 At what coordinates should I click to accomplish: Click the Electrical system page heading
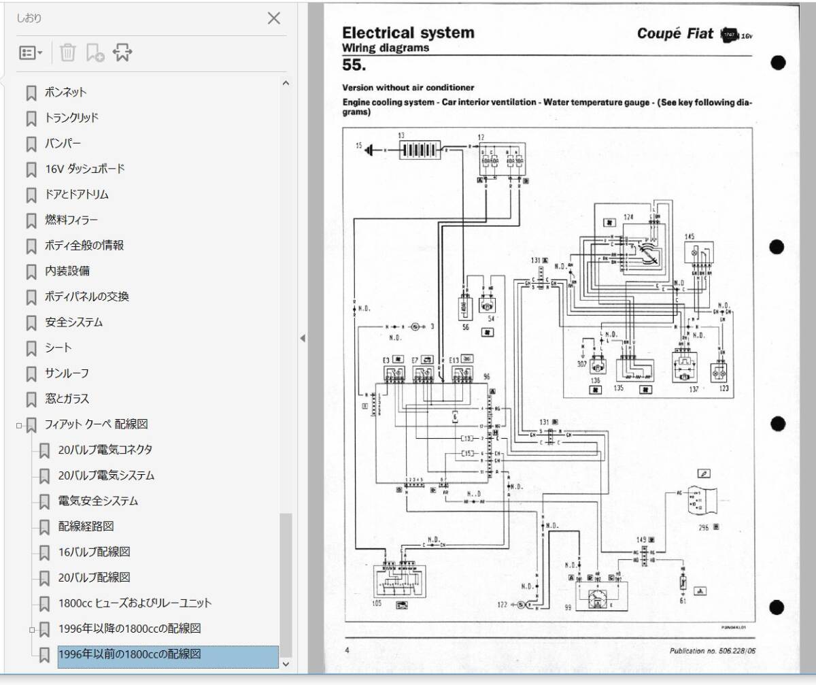pos(408,33)
